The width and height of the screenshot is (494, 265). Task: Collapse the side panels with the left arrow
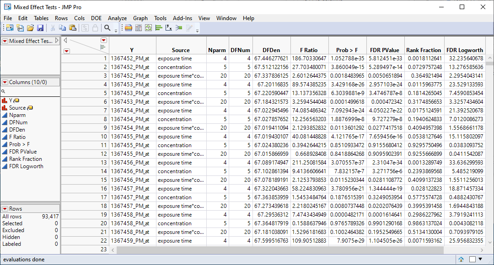coord(65,40)
